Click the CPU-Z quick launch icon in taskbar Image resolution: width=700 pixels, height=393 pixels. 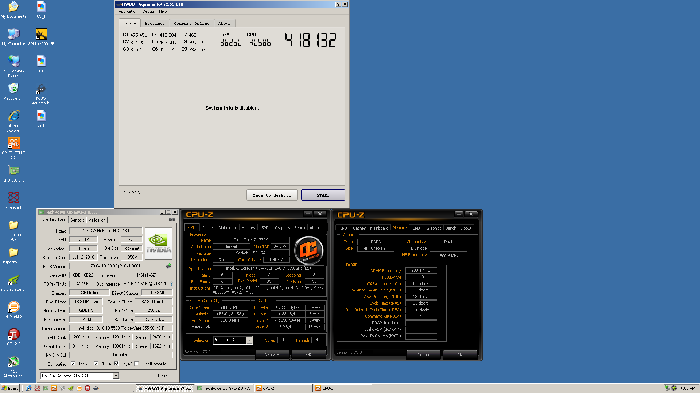click(x=54, y=388)
